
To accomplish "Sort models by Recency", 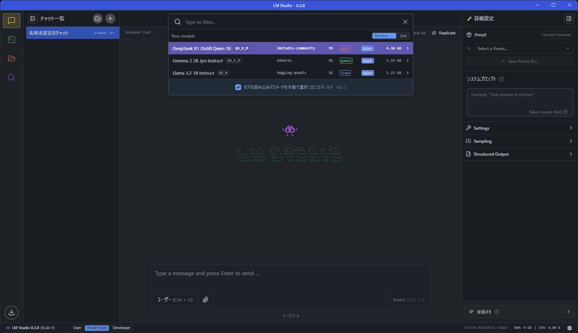I will coord(384,36).
